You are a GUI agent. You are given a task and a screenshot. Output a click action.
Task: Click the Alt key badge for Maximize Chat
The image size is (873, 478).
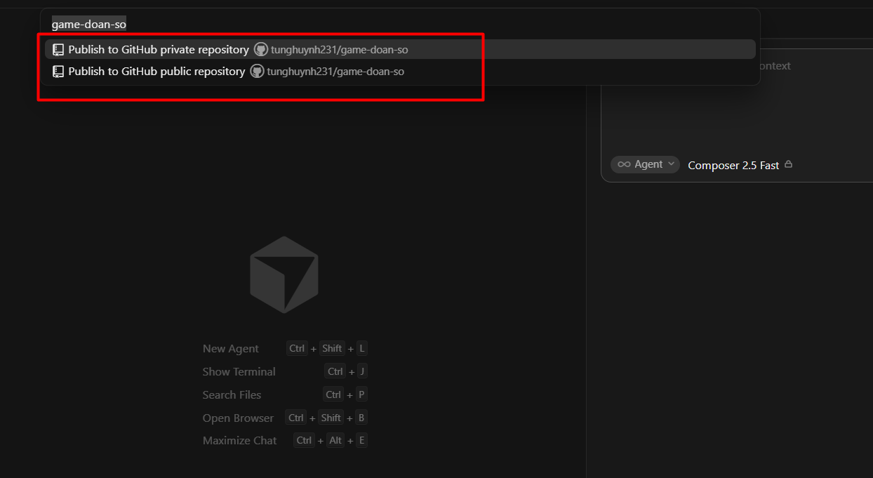click(x=335, y=440)
